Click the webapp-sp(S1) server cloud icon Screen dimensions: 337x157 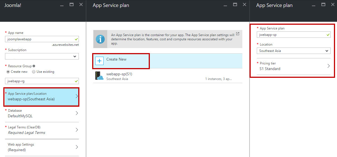click(99, 76)
